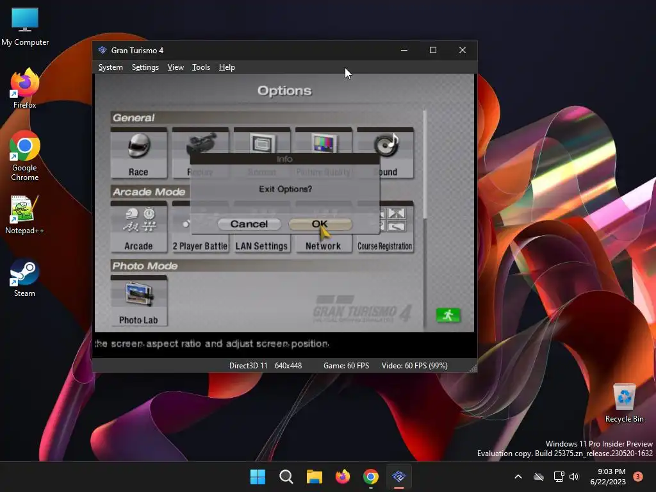Minimize the Gran Turismo 4 window

point(404,50)
